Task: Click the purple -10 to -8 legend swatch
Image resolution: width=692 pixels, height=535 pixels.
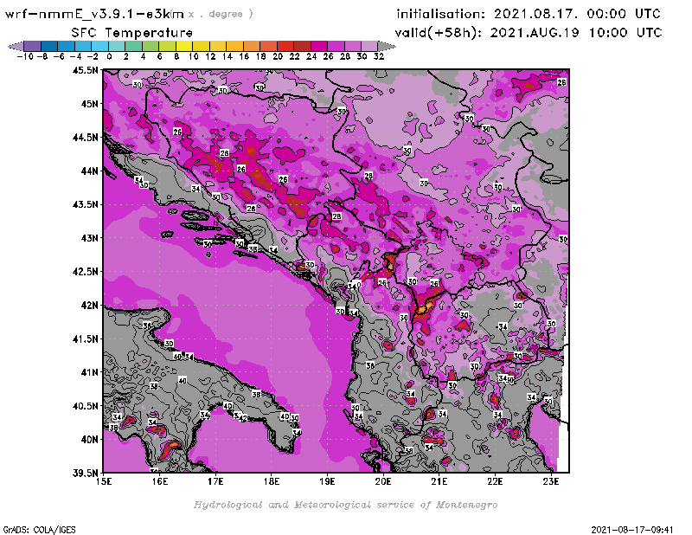Action: point(33,46)
